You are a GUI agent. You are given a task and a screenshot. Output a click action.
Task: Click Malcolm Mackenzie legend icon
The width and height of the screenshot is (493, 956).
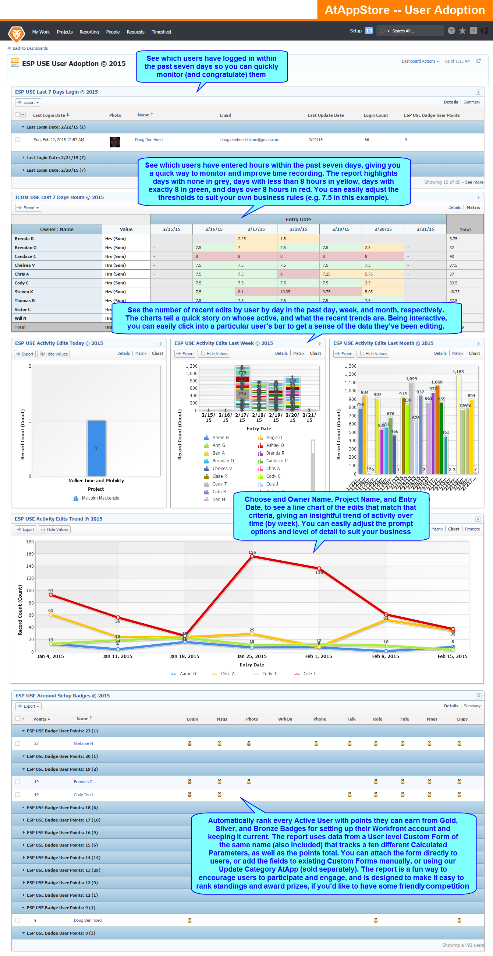(76, 498)
